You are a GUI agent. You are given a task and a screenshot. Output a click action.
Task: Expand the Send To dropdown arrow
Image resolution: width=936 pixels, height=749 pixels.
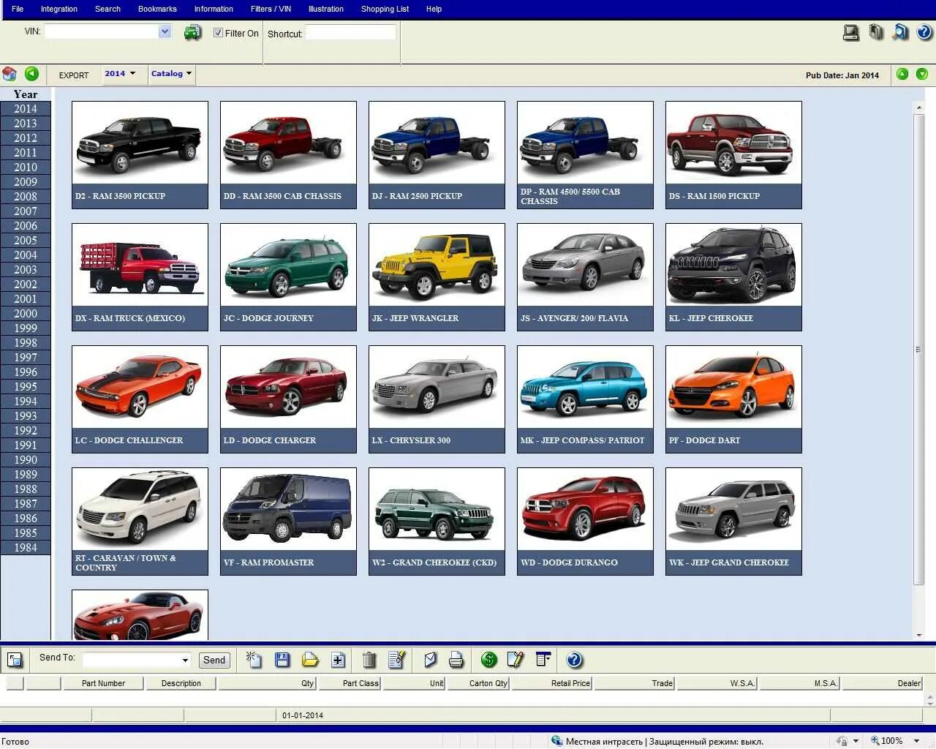(x=185, y=660)
